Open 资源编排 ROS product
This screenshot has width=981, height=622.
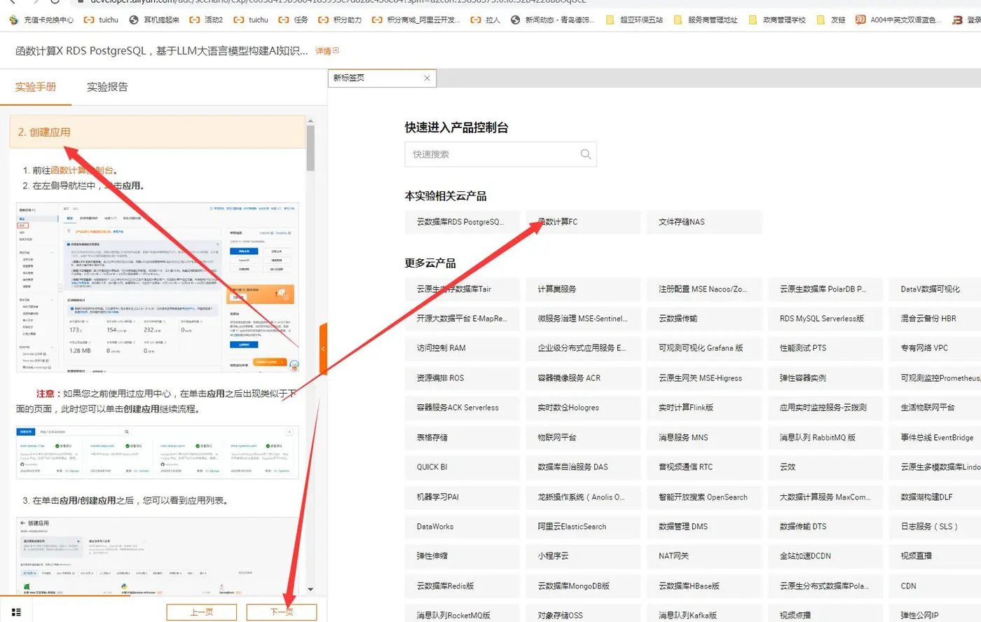pos(462,378)
